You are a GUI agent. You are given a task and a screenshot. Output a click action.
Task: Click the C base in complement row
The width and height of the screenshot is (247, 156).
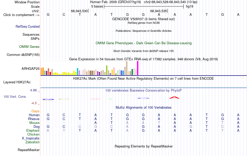pos(64,14)
